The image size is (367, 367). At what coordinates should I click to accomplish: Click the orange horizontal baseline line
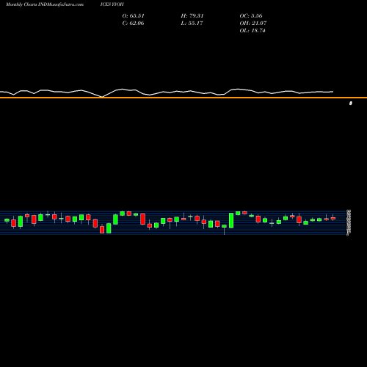(x=183, y=98)
